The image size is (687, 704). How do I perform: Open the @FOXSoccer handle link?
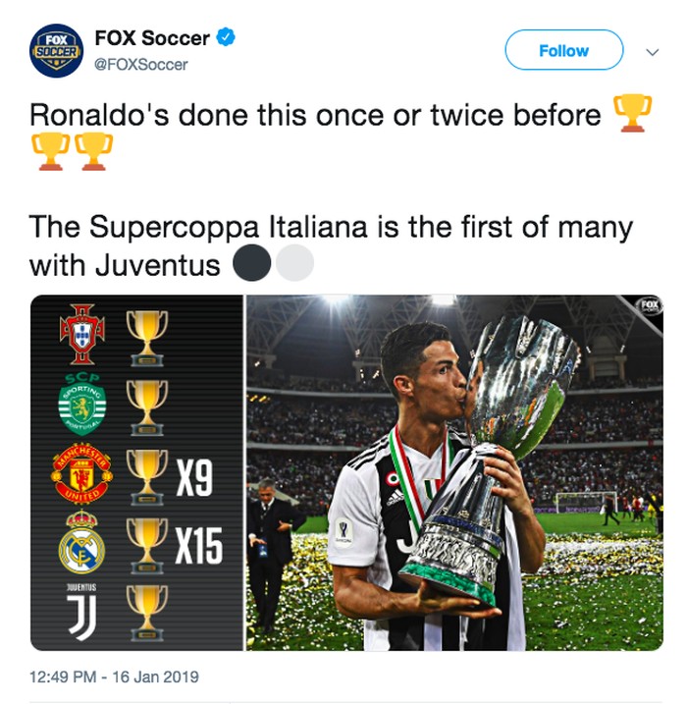[x=140, y=65]
